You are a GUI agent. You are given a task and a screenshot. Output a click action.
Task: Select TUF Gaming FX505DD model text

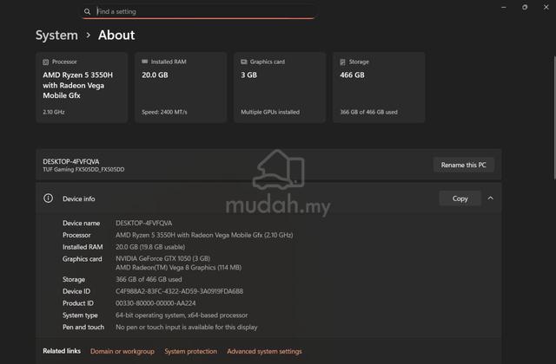point(83,170)
